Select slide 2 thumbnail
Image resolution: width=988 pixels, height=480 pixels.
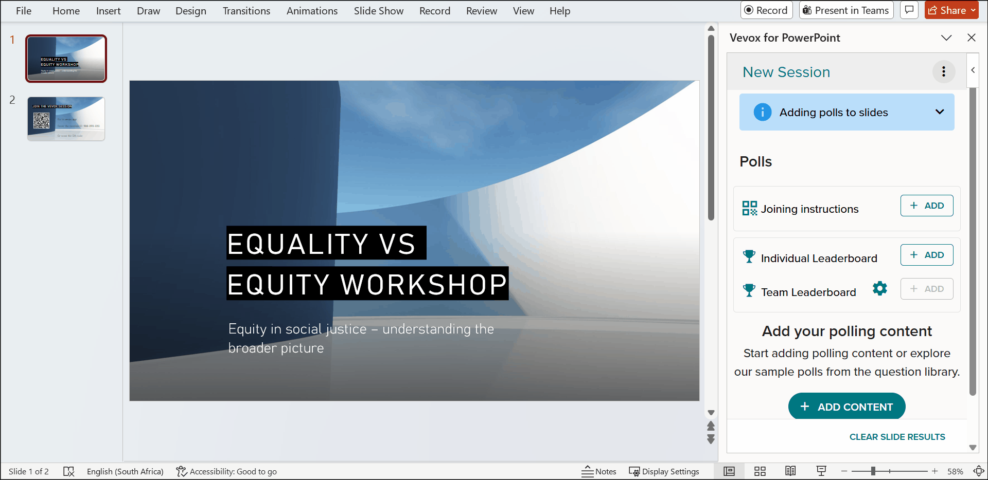point(66,118)
